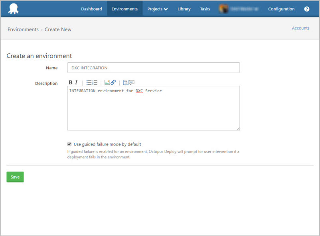Open the Configuration menu item
This screenshot has width=320, height=236.
281,9
